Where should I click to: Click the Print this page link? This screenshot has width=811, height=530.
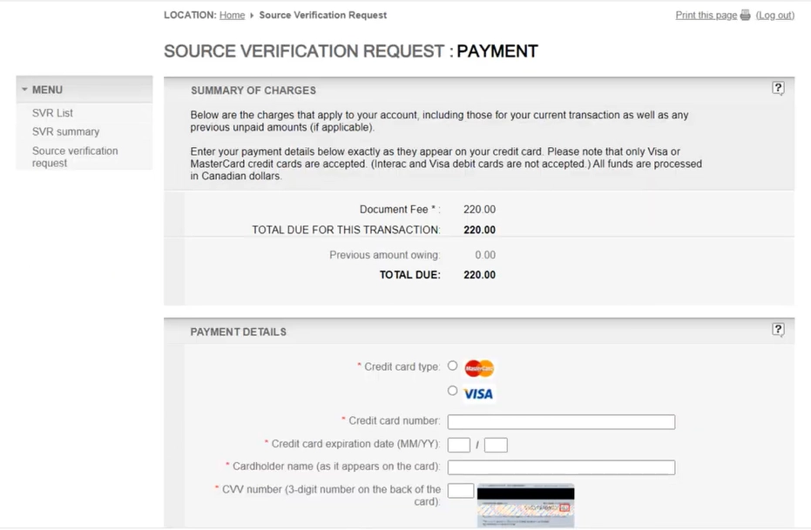[706, 16]
